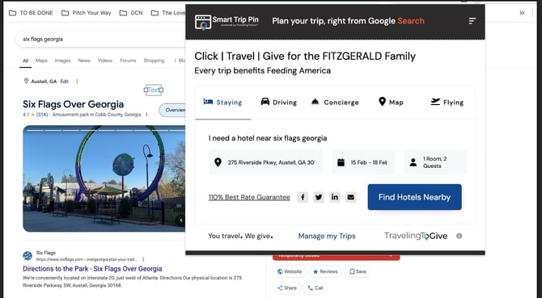This screenshot has height=298, width=542.
Task: Open the Smart Trip Pin hamburger menu
Action: point(472,21)
